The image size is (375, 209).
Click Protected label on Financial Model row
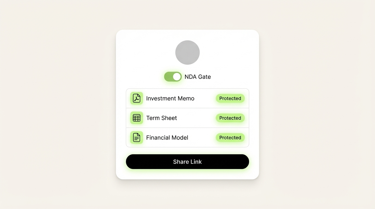point(230,137)
